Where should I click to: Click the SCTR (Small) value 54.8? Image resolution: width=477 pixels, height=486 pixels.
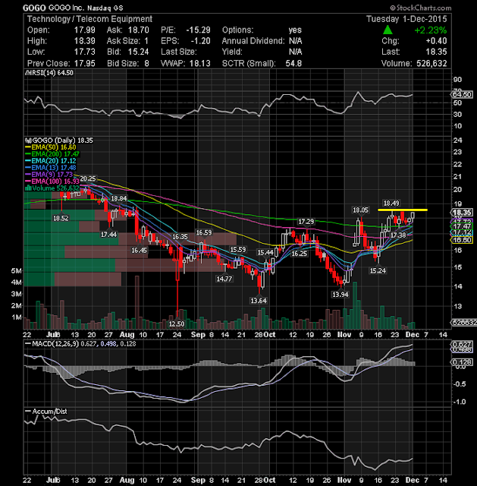293,63
